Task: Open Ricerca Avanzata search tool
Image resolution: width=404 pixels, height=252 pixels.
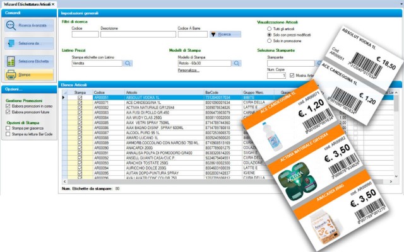Action: point(25,26)
